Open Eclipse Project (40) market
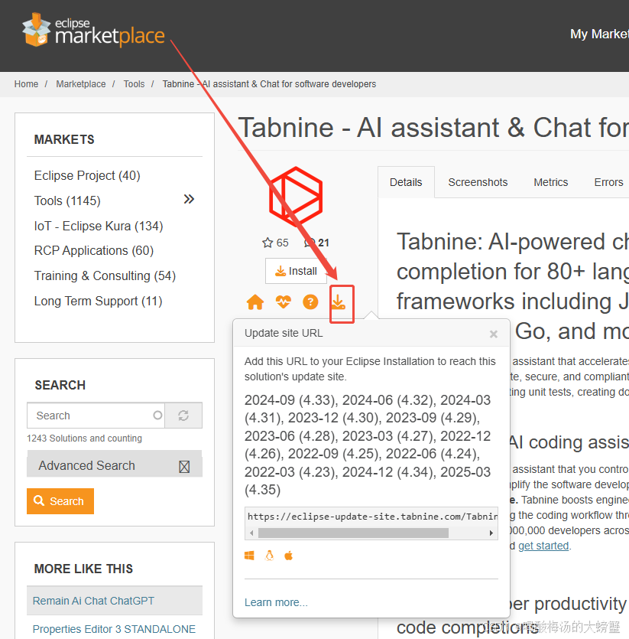The image size is (629, 639). [x=87, y=176]
